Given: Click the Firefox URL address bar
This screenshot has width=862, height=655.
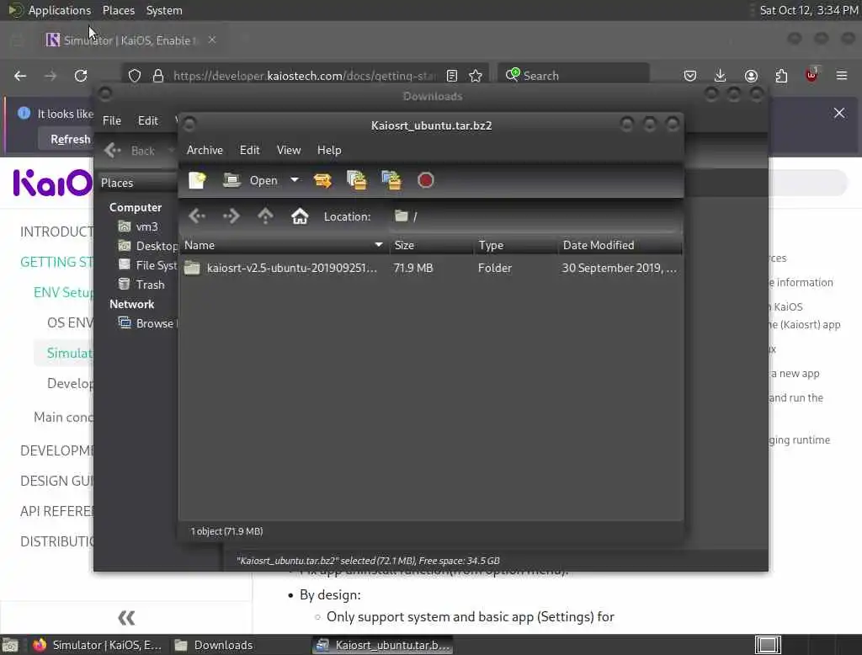Looking at the screenshot, I should coord(304,76).
